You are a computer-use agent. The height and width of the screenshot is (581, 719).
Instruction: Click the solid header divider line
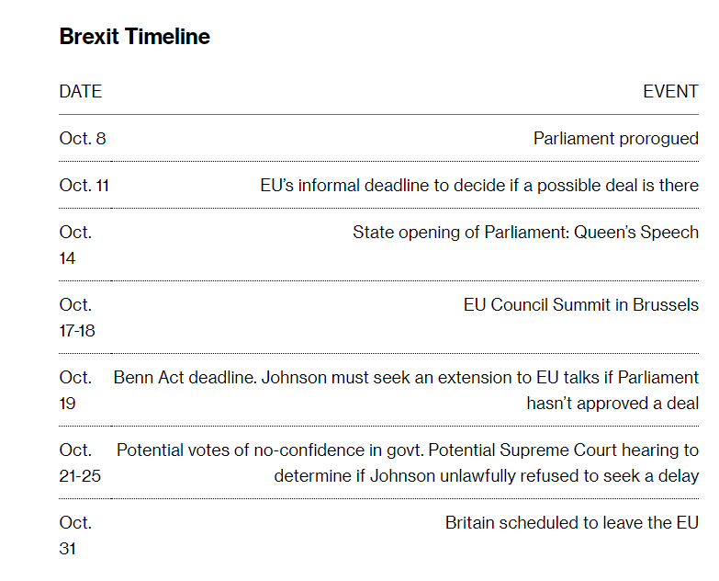(378, 114)
